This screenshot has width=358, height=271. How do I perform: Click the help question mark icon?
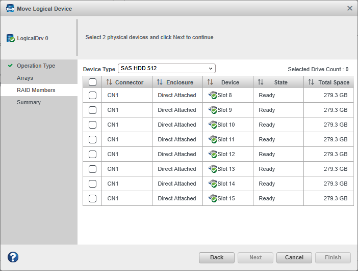(13, 257)
